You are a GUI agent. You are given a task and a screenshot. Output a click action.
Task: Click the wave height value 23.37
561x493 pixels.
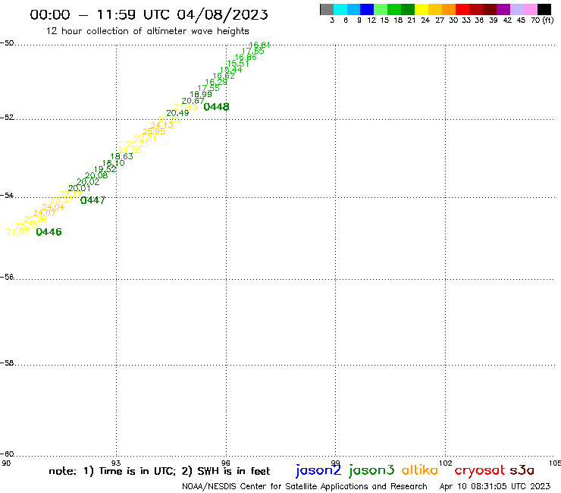coord(62,200)
